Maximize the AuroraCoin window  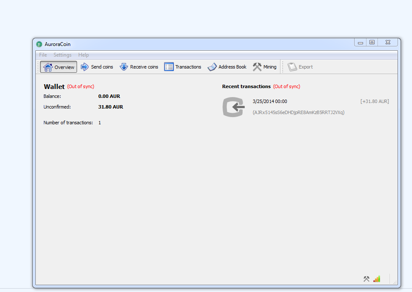(x=372, y=42)
